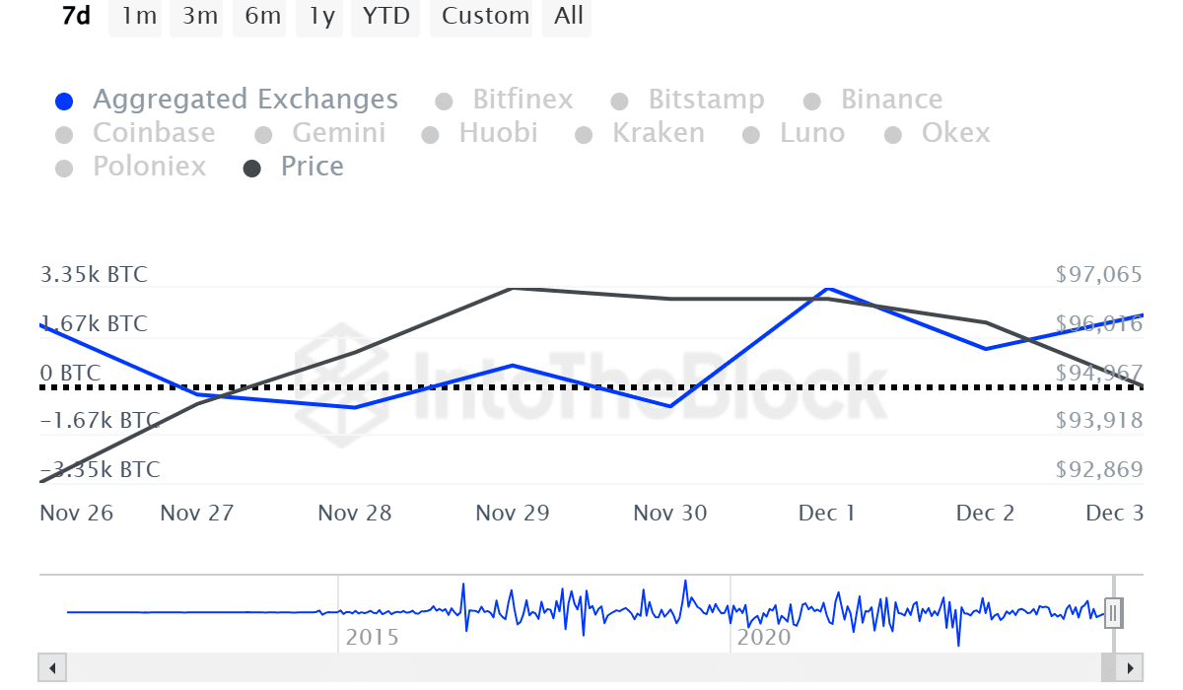
Task: Click the right scroll arrow below navigator
Action: click(x=1131, y=666)
